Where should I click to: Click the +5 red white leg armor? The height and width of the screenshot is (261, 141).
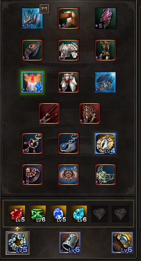coord(68,82)
